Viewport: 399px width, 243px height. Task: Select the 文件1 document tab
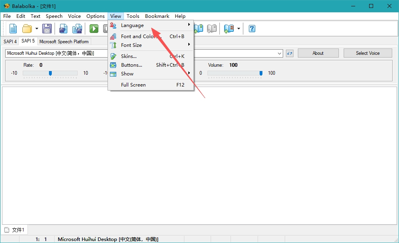click(x=15, y=230)
